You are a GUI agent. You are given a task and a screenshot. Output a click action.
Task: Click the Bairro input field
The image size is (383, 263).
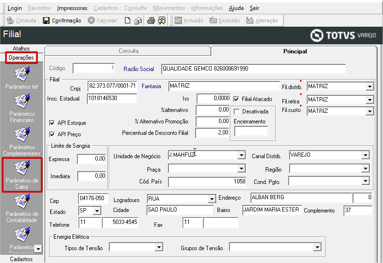point(272,210)
